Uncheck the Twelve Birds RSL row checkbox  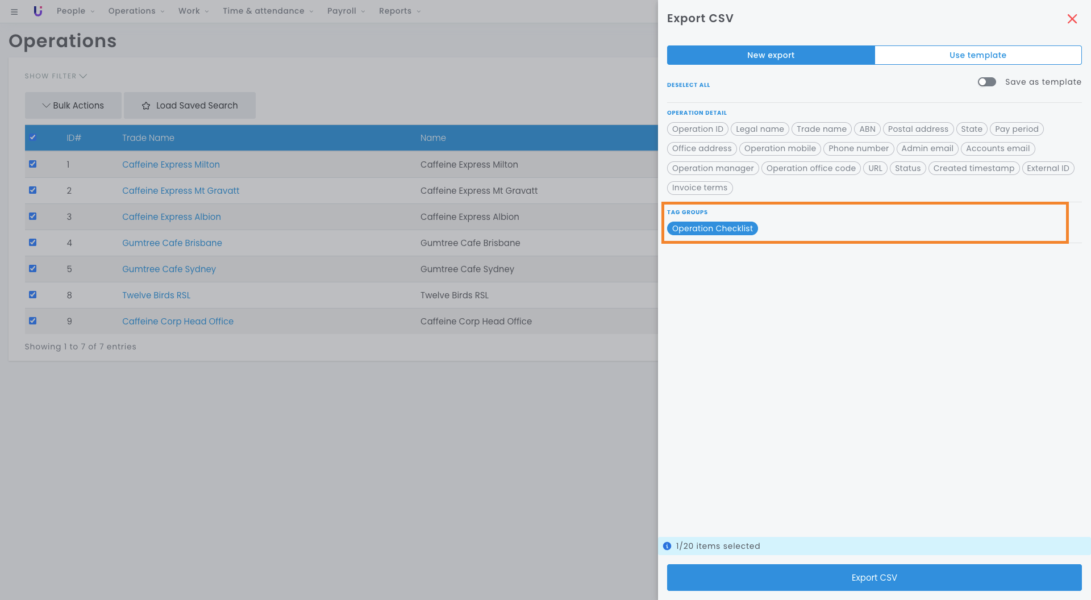click(x=33, y=295)
